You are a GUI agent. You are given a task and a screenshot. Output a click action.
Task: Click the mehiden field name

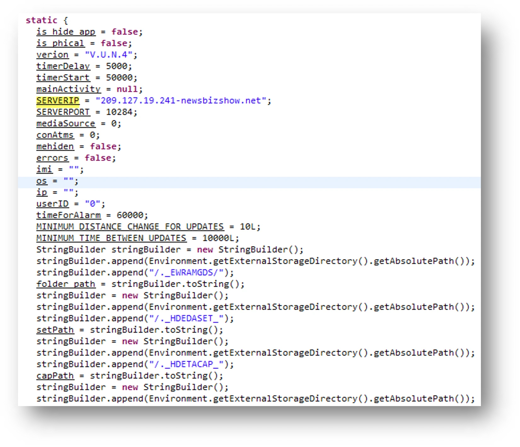55,147
